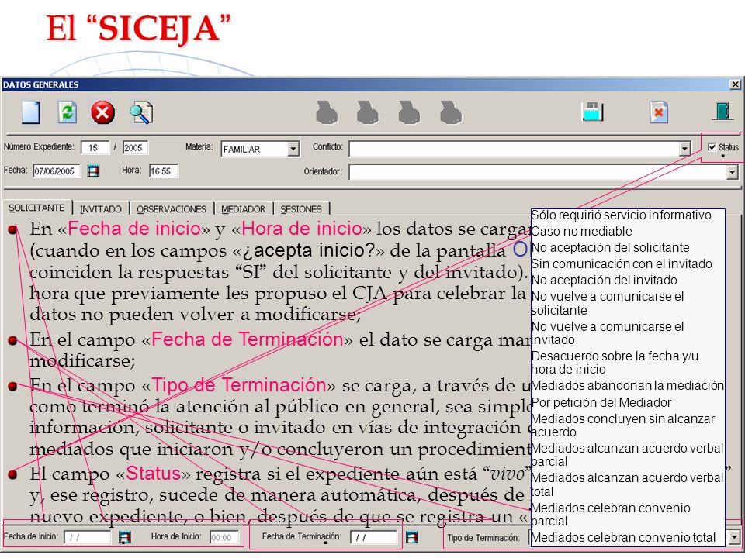
Task: Click the green refresh arrows icon
Action: (68, 113)
